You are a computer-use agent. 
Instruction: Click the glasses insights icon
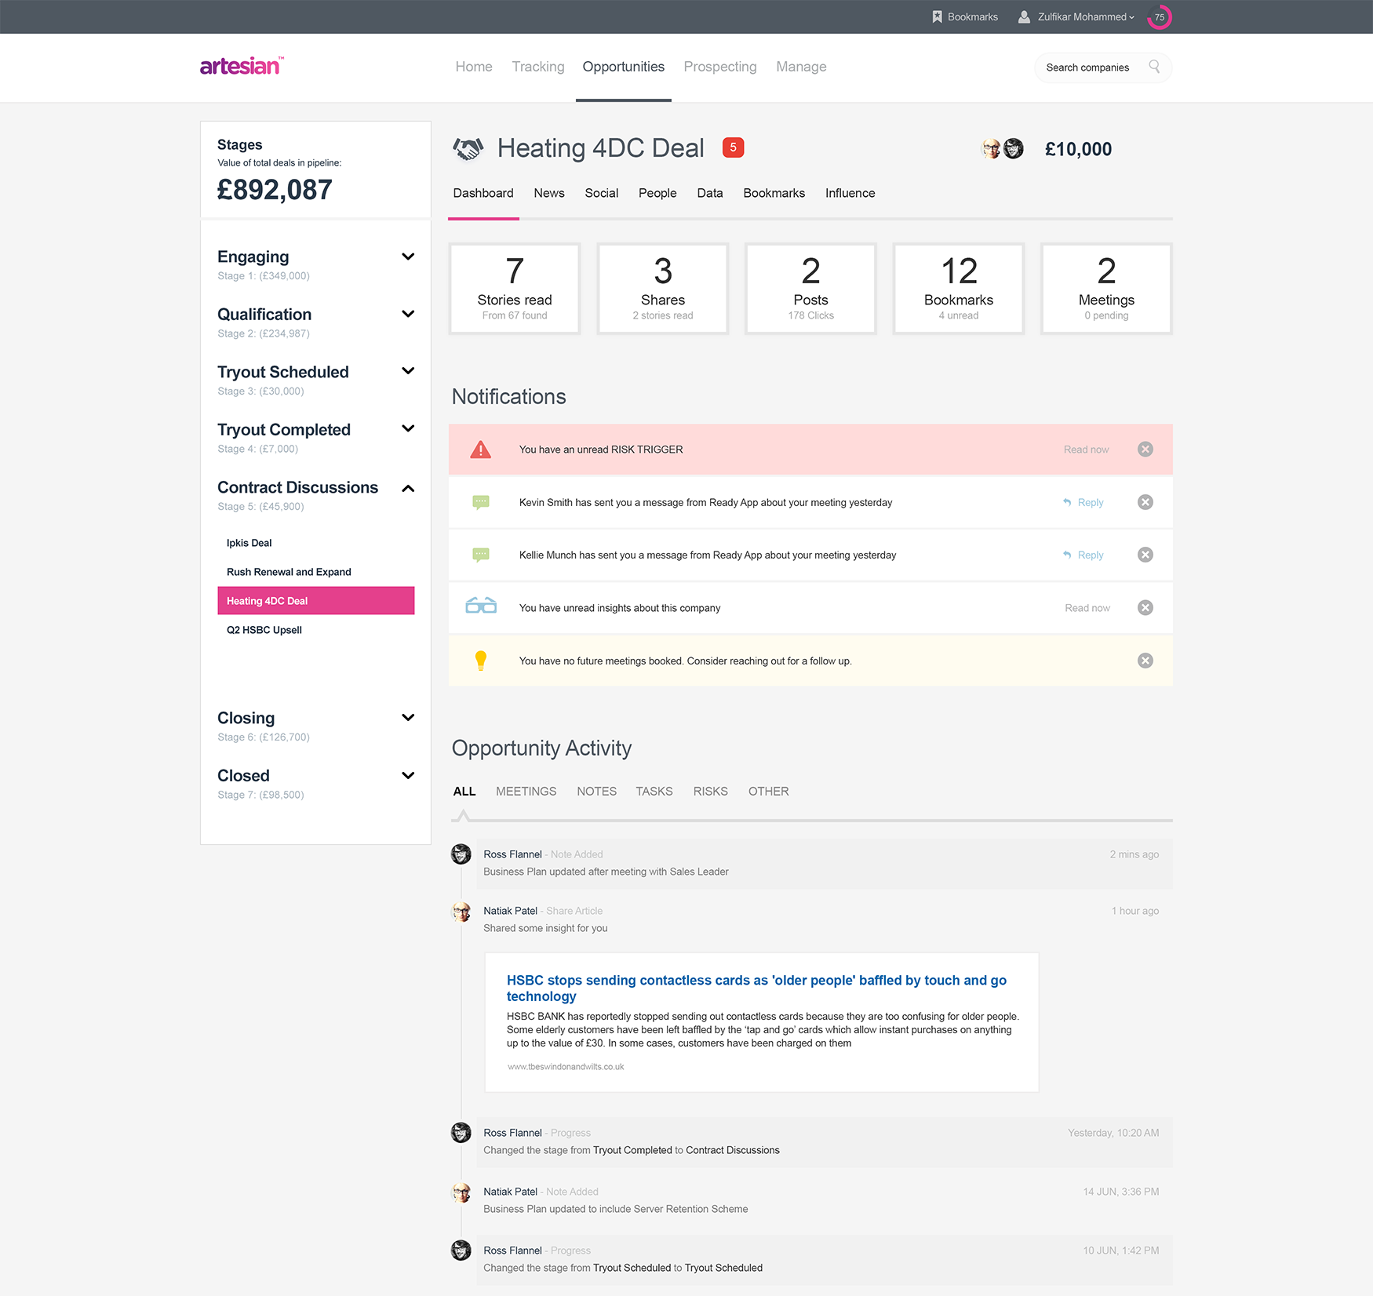481,606
